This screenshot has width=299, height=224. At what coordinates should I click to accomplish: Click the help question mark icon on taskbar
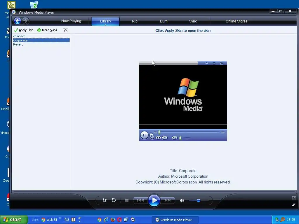[73, 220]
